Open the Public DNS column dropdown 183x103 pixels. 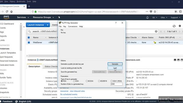pos(180,37)
